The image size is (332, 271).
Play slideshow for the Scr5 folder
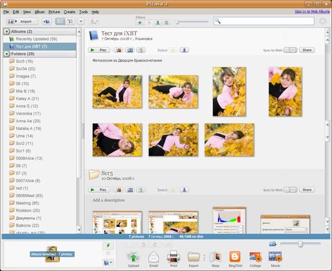coord(99,190)
